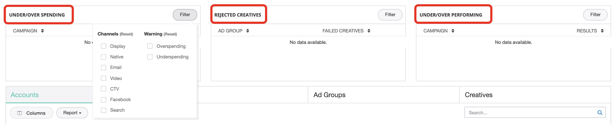Sort FAILED CREATIVES column via the arrows icon
The image size is (614, 126).
pos(369,31)
